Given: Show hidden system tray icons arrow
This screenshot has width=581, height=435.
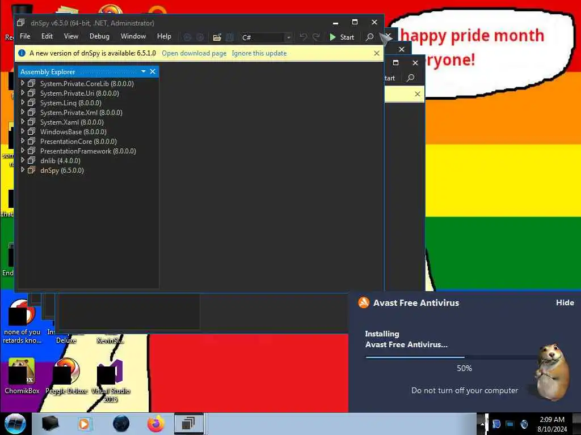Looking at the screenshot, I should 482,424.
